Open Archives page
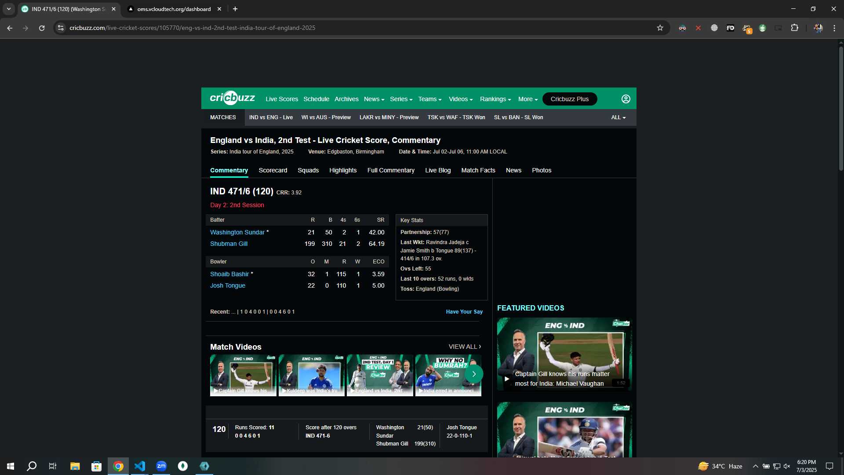Screen dimensions: 844x475 point(346,99)
